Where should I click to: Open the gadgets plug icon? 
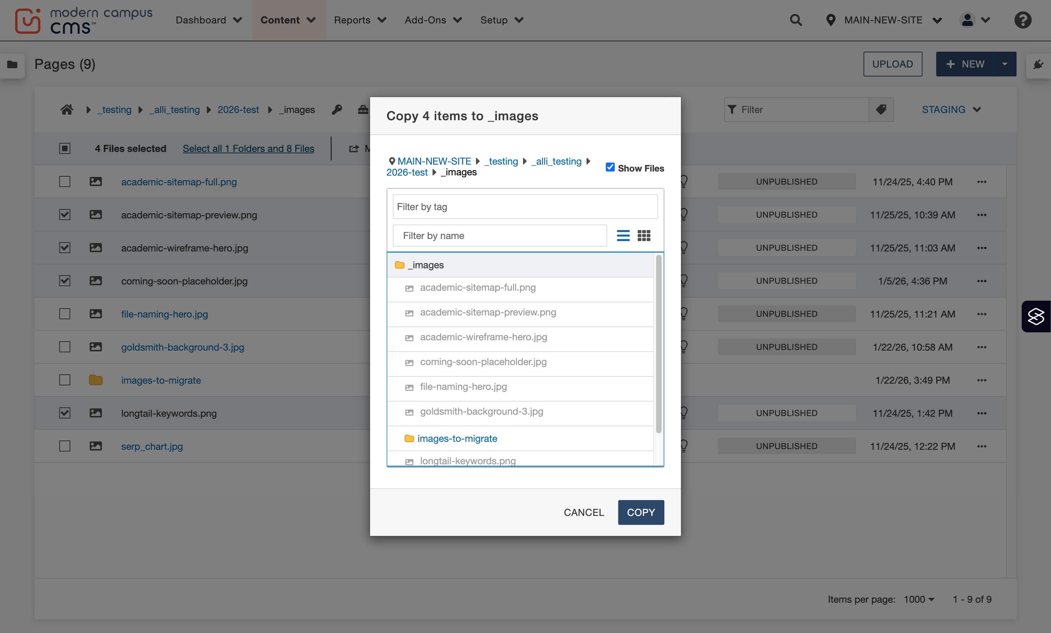coord(1038,64)
